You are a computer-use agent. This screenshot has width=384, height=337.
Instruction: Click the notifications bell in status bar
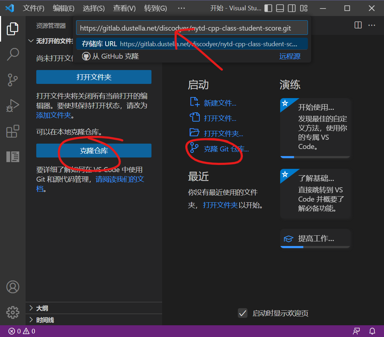(372, 331)
